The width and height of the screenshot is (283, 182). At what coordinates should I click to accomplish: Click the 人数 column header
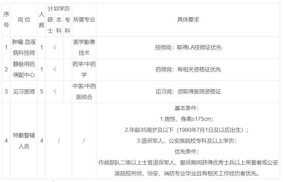[x=42, y=20]
